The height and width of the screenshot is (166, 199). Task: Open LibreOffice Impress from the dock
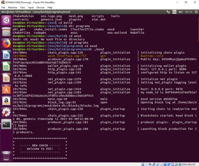6,78
